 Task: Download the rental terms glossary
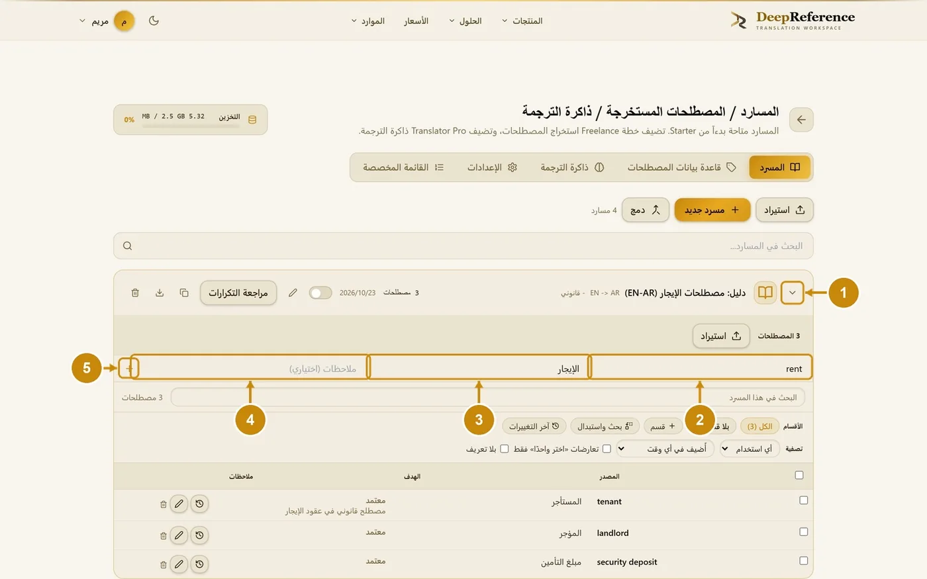tap(160, 292)
